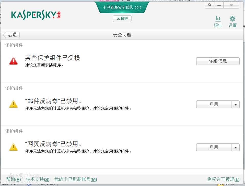Click 保护组件 label above 邮件反病毒 warning
The image size is (245, 186).
(14, 88)
